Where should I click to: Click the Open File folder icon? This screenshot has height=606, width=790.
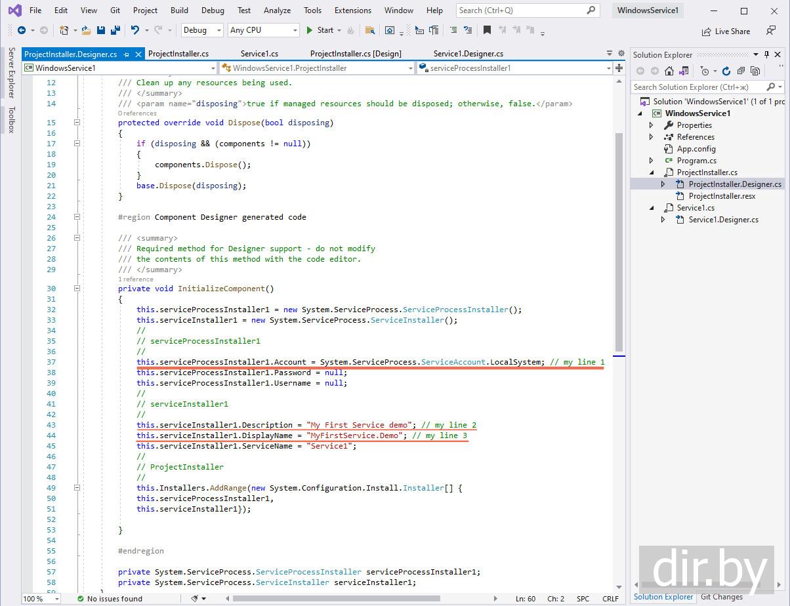point(86,30)
